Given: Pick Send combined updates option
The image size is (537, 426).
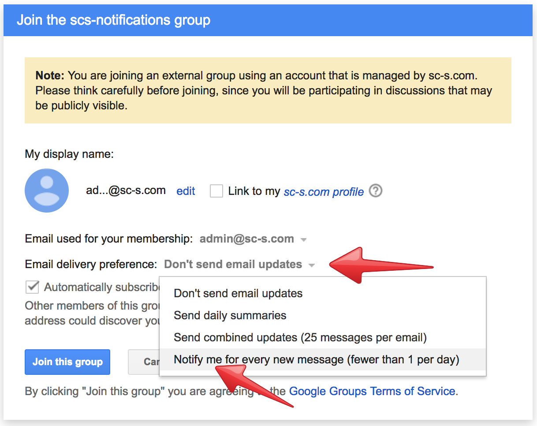Looking at the screenshot, I should pyautogui.click(x=300, y=338).
